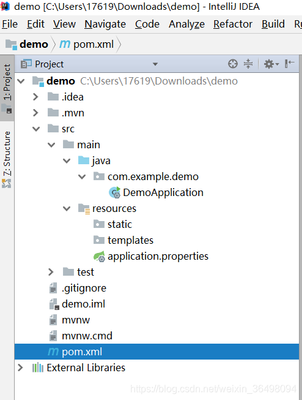Image resolution: width=302 pixels, height=400 pixels.
Task: Expand the External Libraries node
Action: [20, 368]
